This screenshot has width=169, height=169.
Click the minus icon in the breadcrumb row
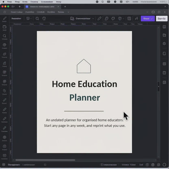147,12
